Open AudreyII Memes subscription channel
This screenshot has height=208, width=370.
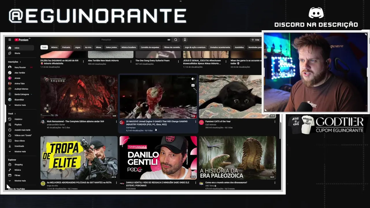(x=20, y=89)
